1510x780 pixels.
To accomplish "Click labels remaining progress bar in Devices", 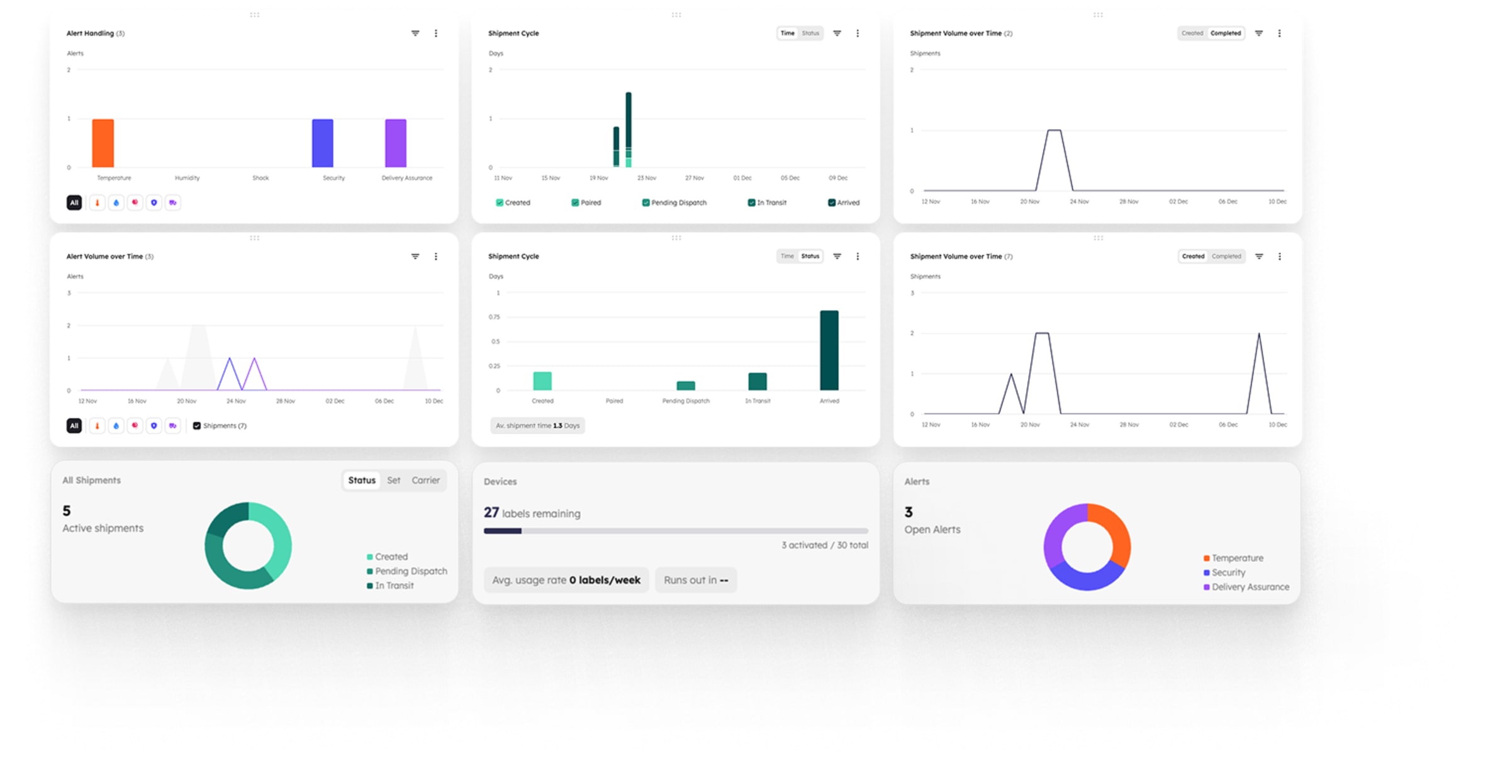I will coord(676,531).
